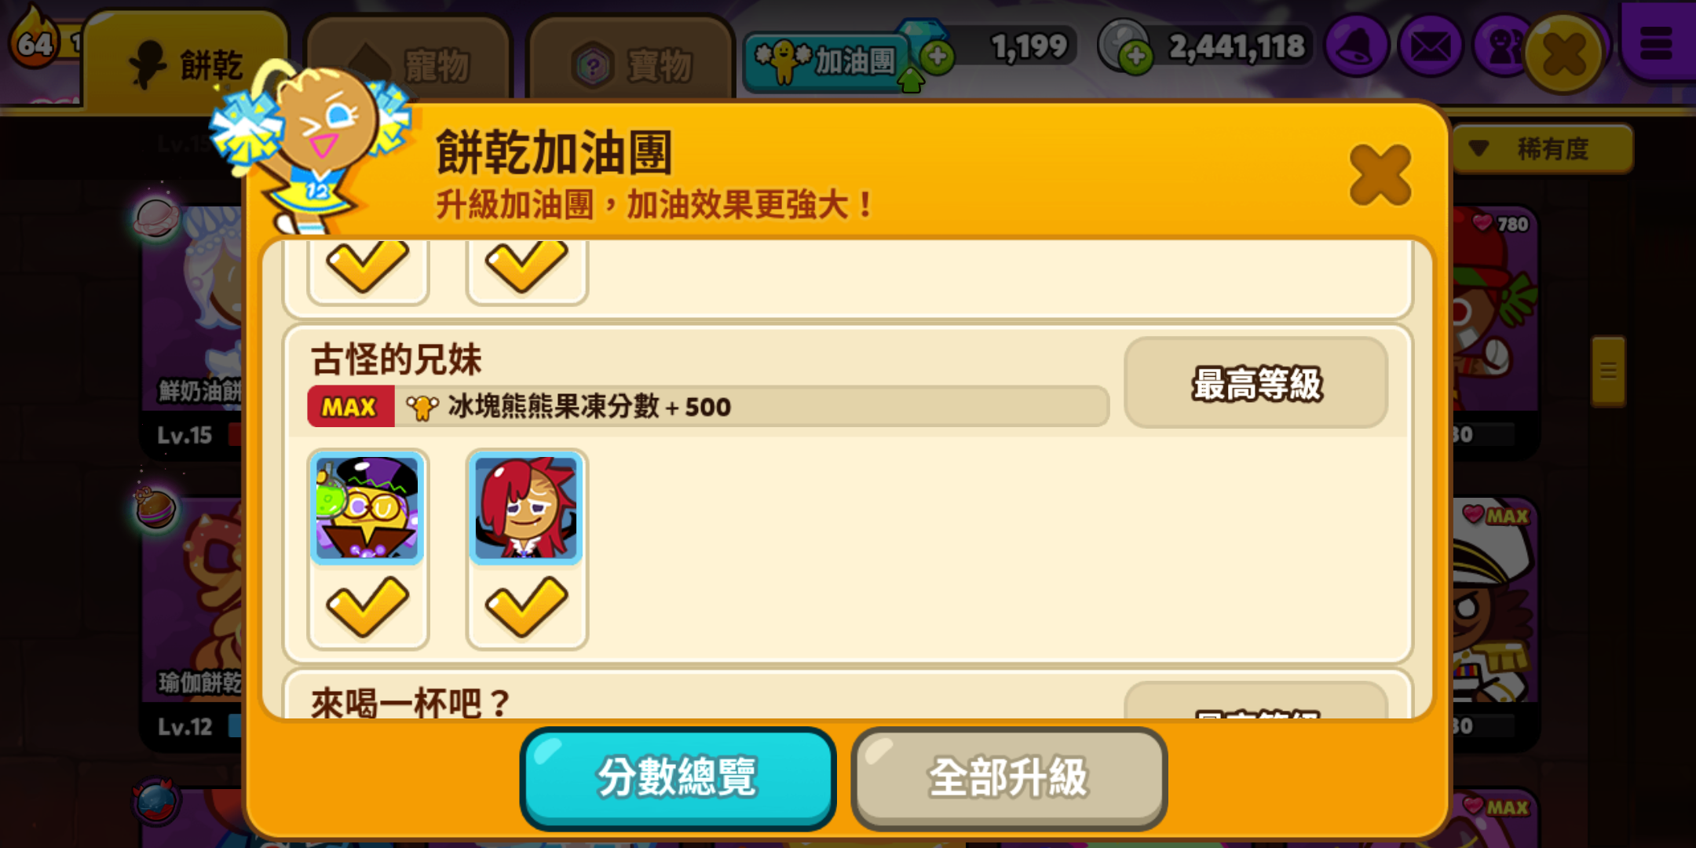
Task: Switch to the 餅乾 tab
Action: point(185,63)
